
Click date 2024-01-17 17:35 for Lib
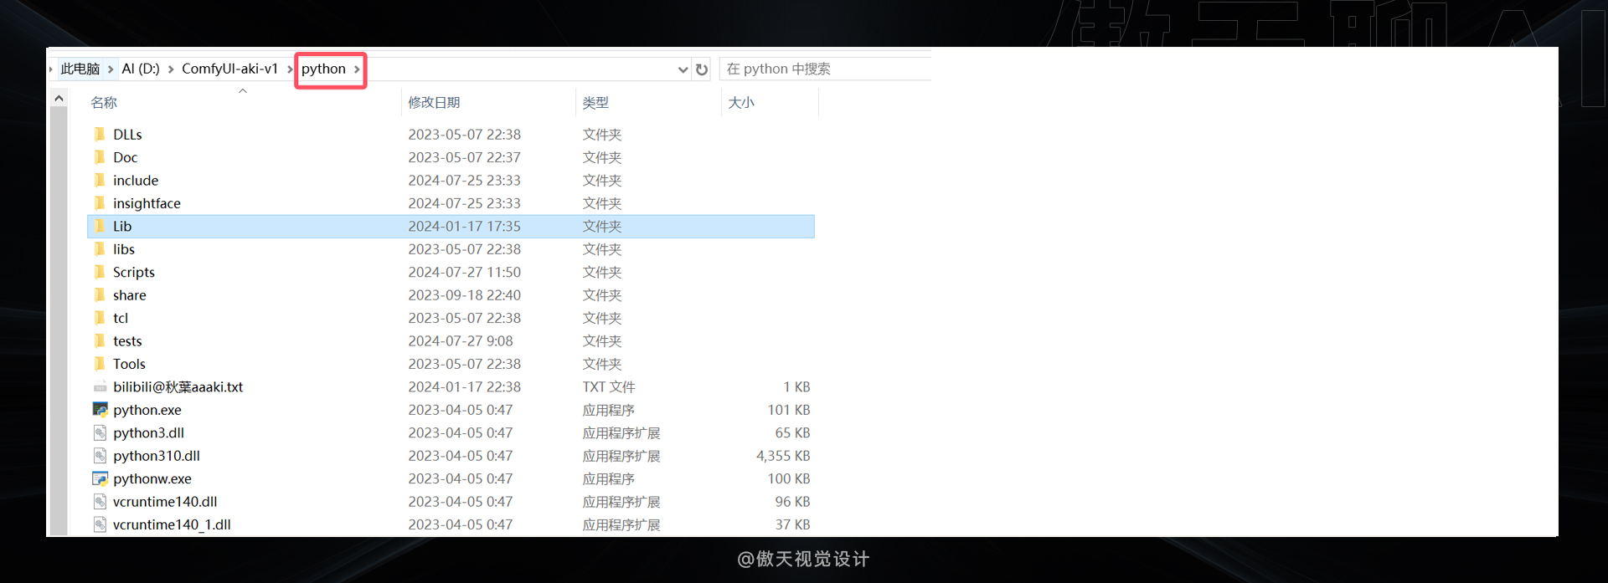464,226
